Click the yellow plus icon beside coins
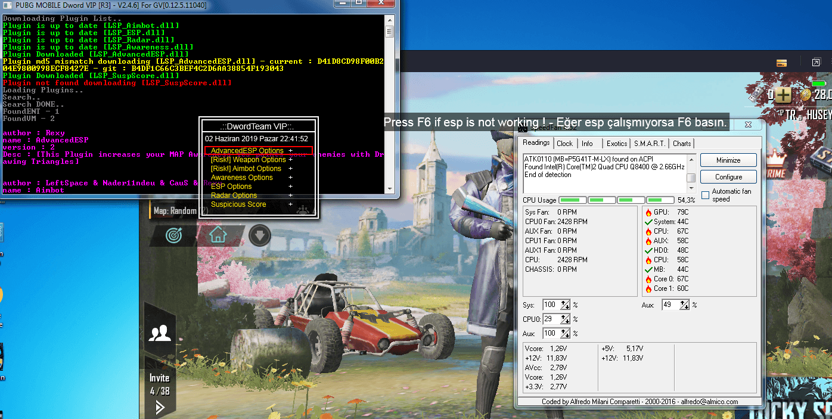 (784, 95)
